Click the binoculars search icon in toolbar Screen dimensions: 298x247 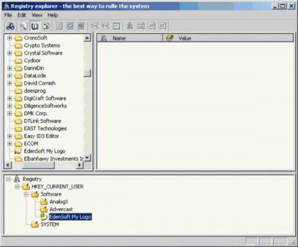(x=11, y=26)
